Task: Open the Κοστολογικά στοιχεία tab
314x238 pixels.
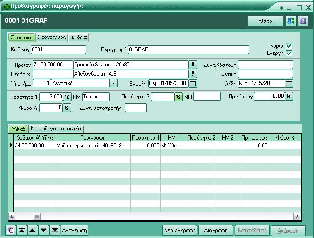Action: 56,129
